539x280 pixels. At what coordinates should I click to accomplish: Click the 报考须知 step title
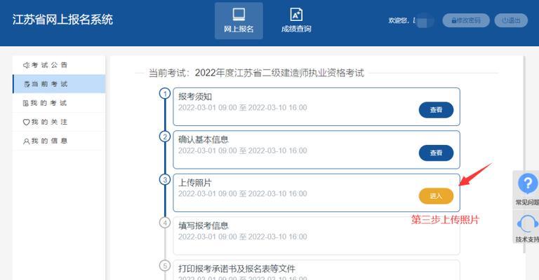[x=195, y=97]
